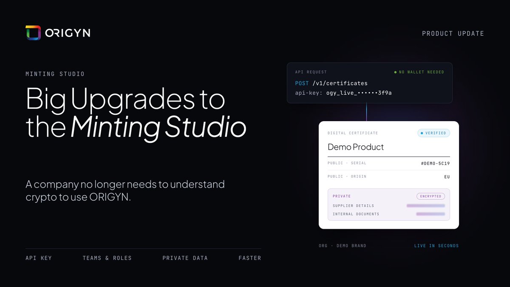This screenshot has width=510, height=287.
Task: Select the PRIVATE DATA item
Action: tap(185, 258)
